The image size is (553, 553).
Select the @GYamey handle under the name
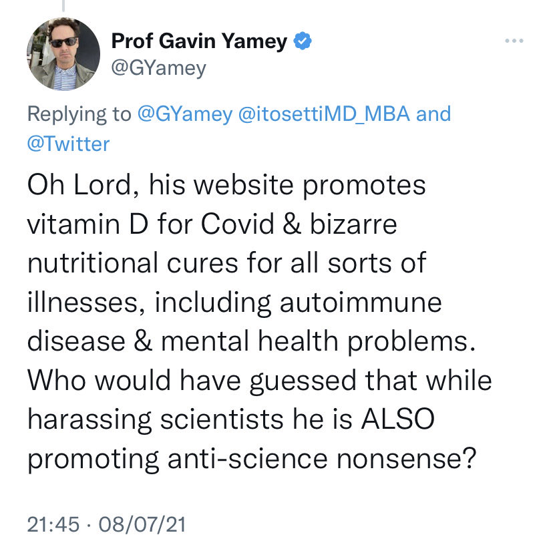click(159, 67)
